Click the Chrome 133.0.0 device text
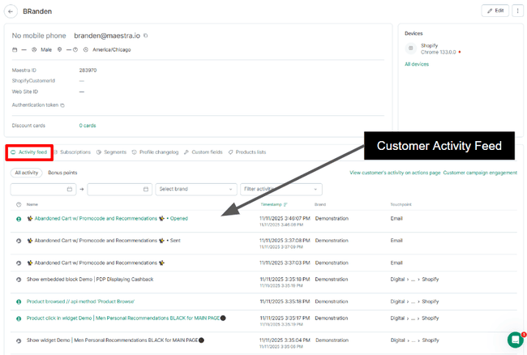The width and height of the screenshot is (527, 355). [x=439, y=53]
